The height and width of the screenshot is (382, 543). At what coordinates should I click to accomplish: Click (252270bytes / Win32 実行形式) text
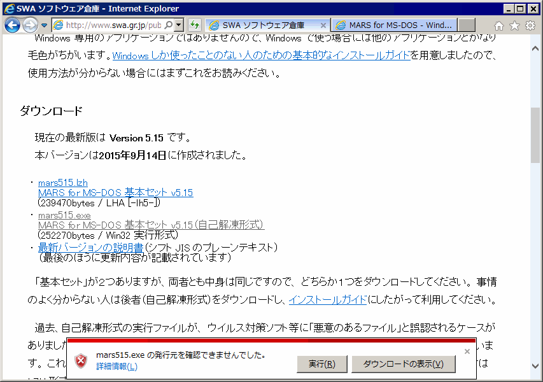[x=108, y=235]
